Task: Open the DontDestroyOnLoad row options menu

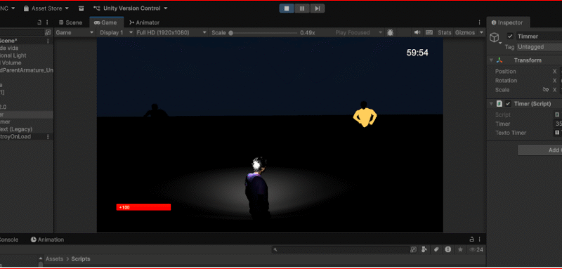Action: [x=48, y=137]
